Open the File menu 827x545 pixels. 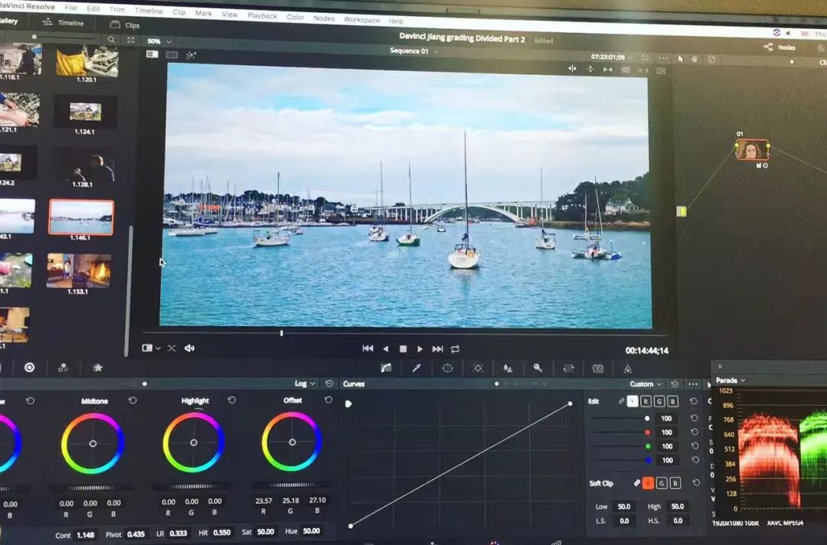coord(70,8)
